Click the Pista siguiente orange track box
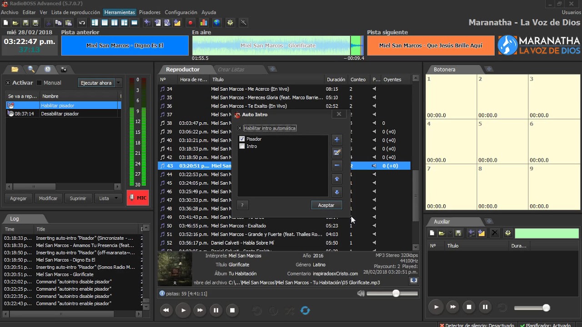The height and width of the screenshot is (327, 582). tap(431, 45)
